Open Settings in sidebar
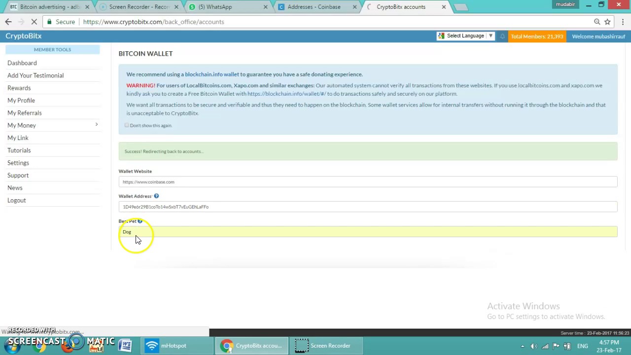Viewport: 631px width, 355px height. (x=18, y=163)
